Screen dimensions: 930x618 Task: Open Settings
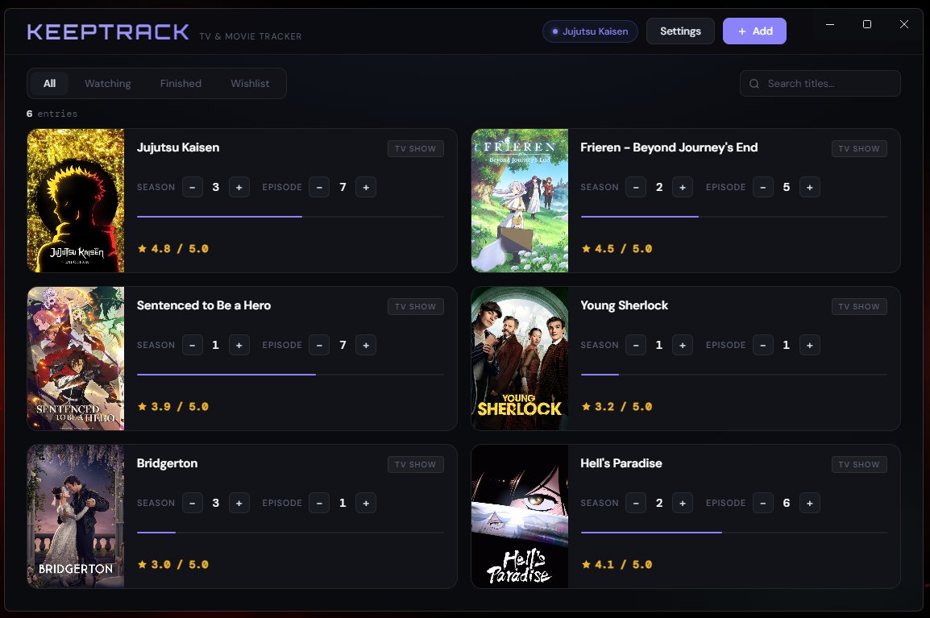point(680,31)
